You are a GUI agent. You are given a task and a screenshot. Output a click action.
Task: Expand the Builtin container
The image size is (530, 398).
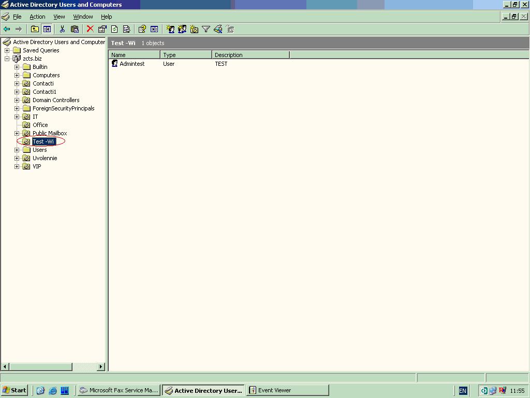coord(17,67)
